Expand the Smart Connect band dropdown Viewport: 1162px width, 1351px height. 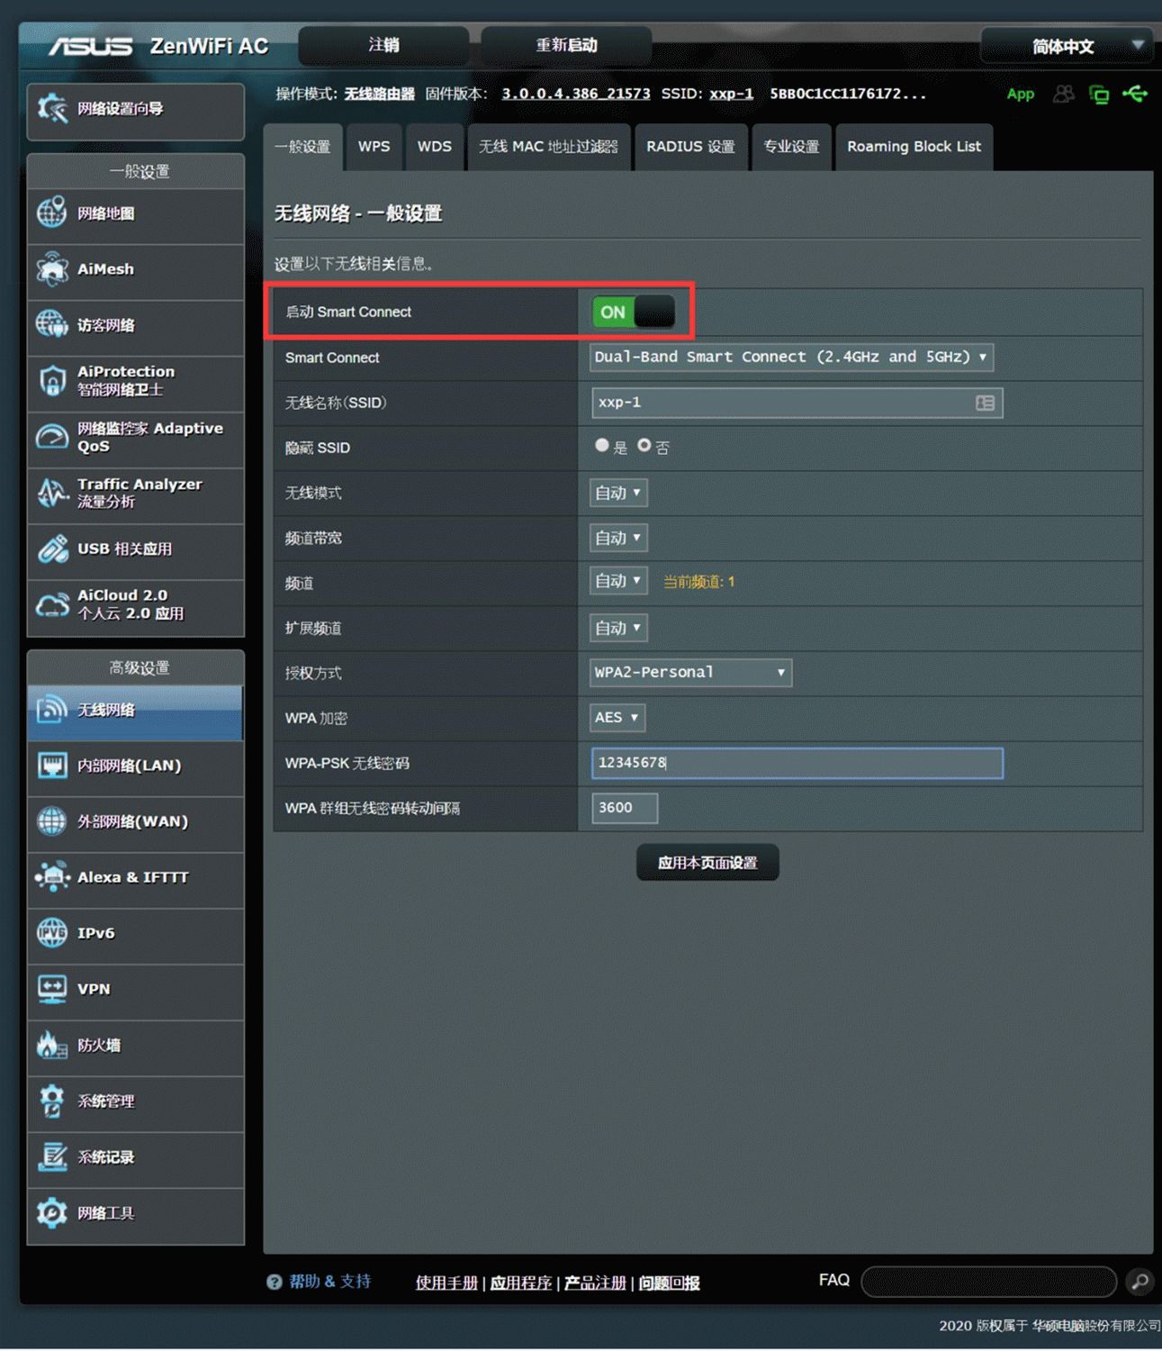pyautogui.click(x=791, y=358)
